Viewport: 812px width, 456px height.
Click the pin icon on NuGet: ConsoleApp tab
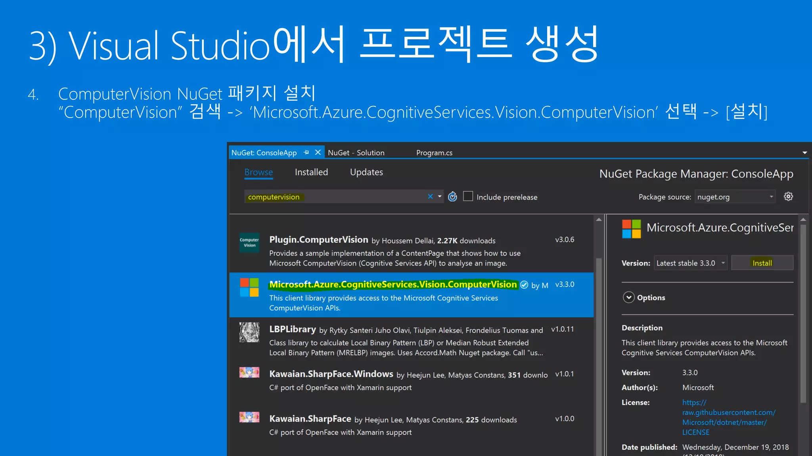pyautogui.click(x=306, y=152)
